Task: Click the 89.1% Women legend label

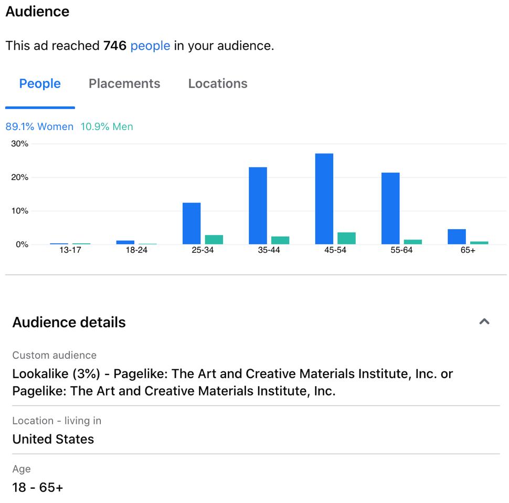Action: [x=39, y=126]
